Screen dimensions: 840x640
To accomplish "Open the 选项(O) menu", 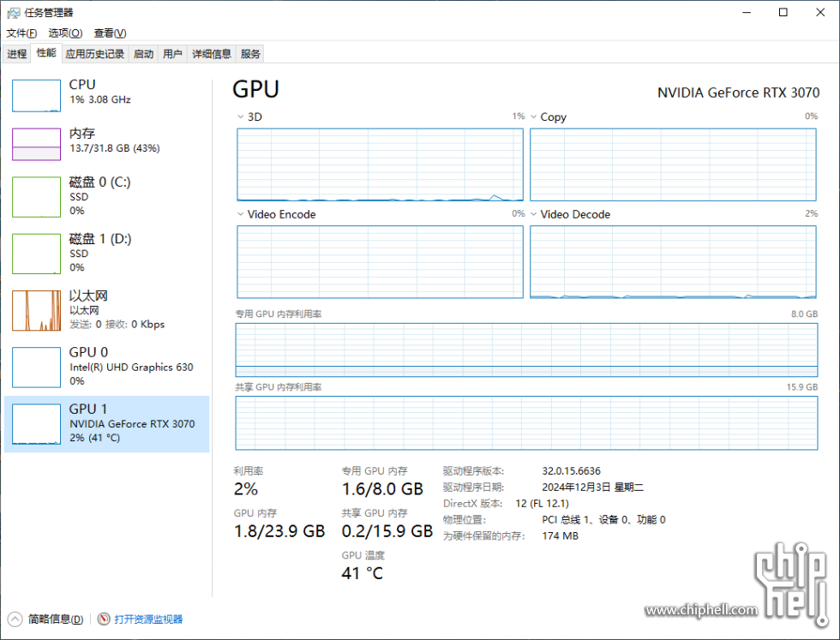I will coord(65,33).
